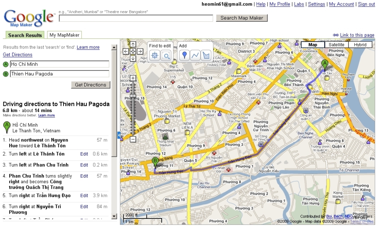The image size is (378, 227).
Task: Click the Maximark shopping bag icon
Action: (239, 71)
